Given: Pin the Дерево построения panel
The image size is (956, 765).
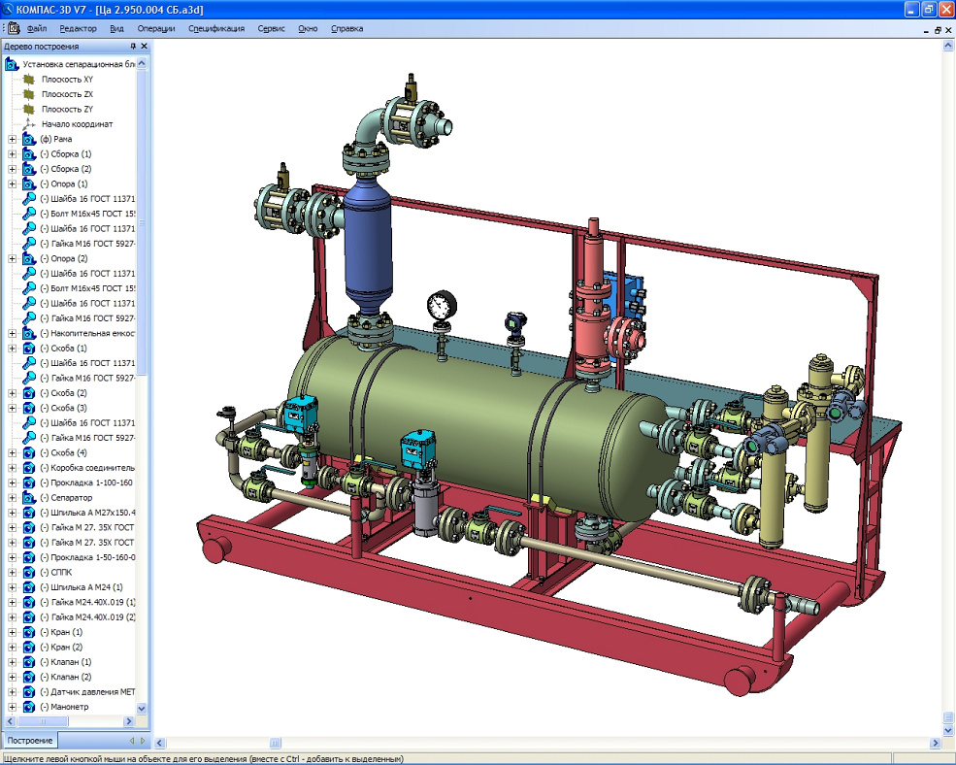Looking at the screenshot, I should [x=134, y=46].
